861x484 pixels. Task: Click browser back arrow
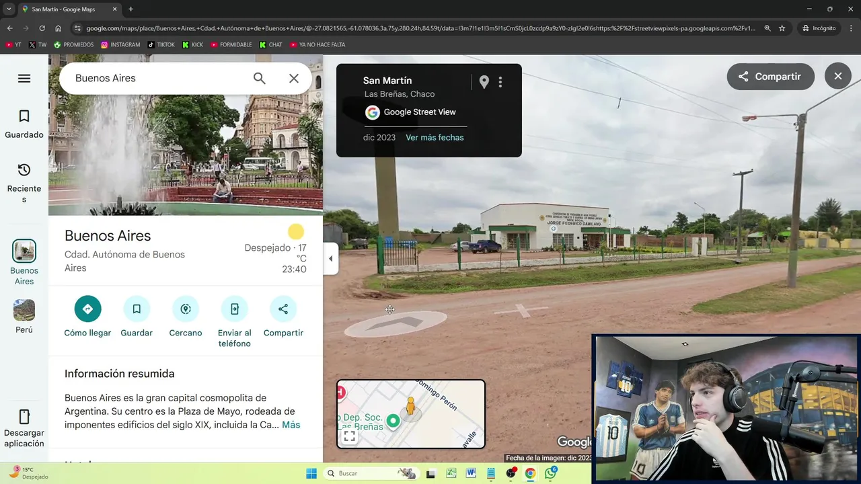(x=10, y=28)
